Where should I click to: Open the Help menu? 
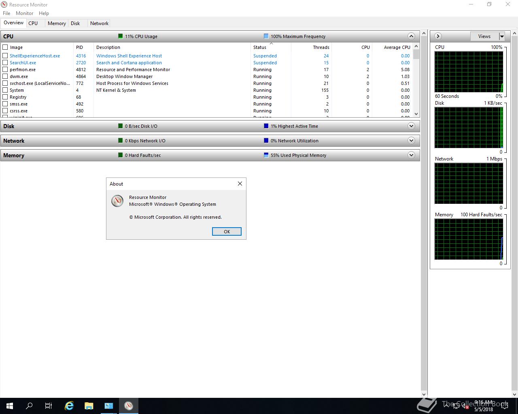pos(44,13)
